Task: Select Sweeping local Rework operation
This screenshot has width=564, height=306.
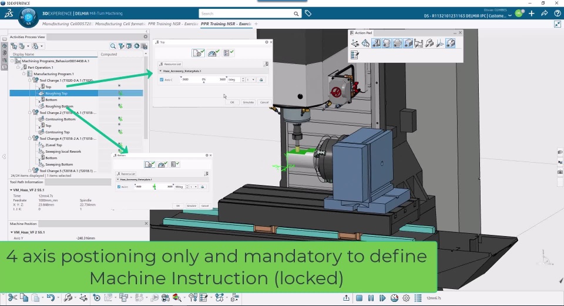Action: click(x=63, y=152)
